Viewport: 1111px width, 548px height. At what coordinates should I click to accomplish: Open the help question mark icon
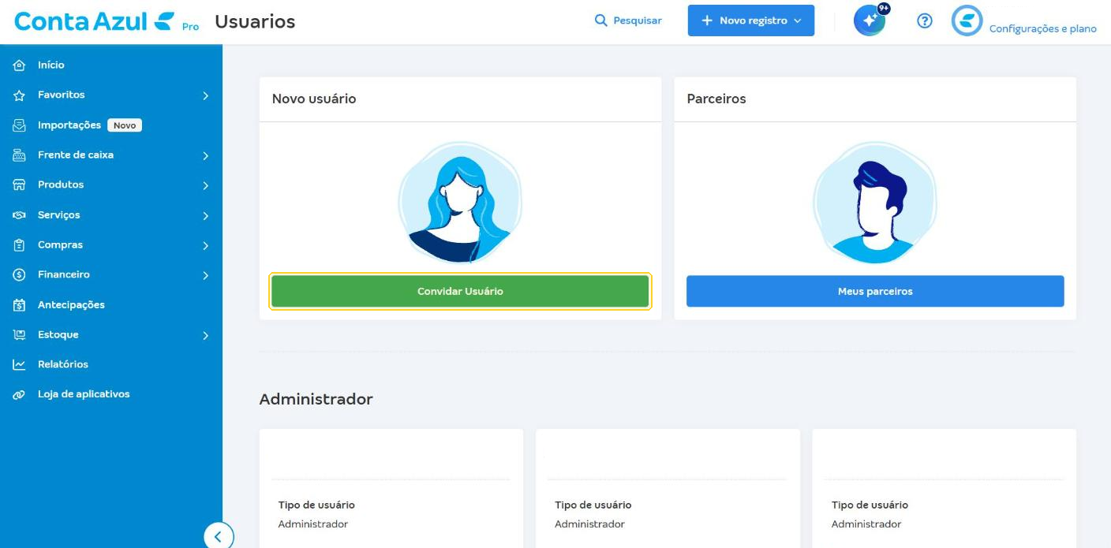tap(925, 21)
